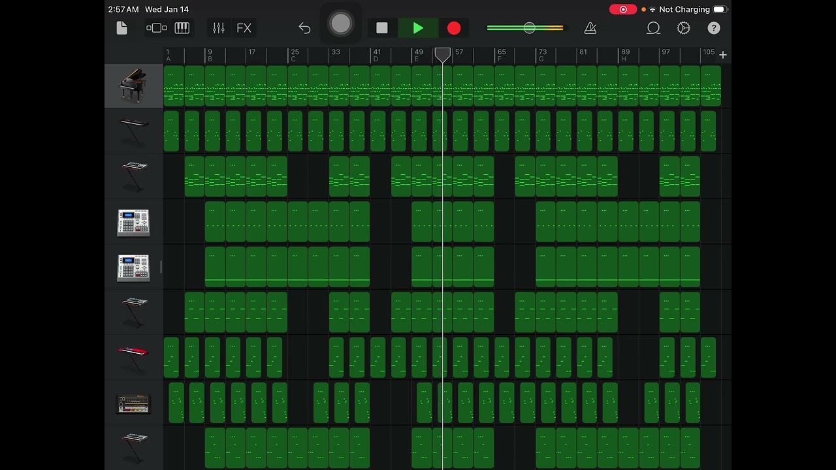Jump to bar 105 in the ruler
This screenshot has width=836, height=470.
(x=709, y=52)
